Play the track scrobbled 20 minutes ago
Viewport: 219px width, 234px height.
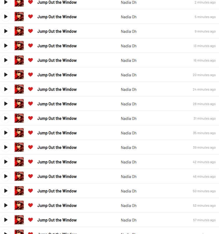tap(6, 75)
